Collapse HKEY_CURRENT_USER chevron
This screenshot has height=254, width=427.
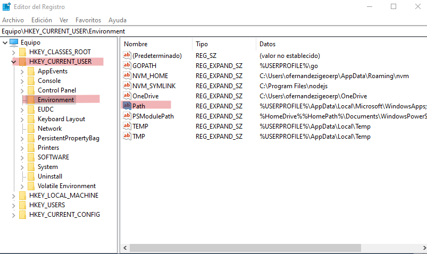tap(14, 62)
